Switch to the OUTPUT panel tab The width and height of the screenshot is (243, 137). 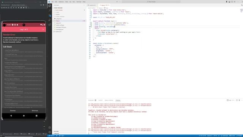point(100,100)
